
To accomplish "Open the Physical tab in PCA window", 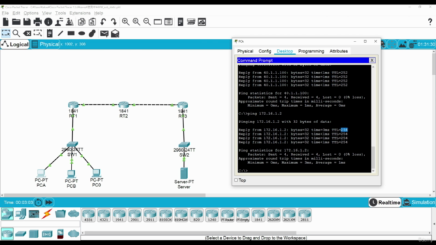I will [x=245, y=51].
